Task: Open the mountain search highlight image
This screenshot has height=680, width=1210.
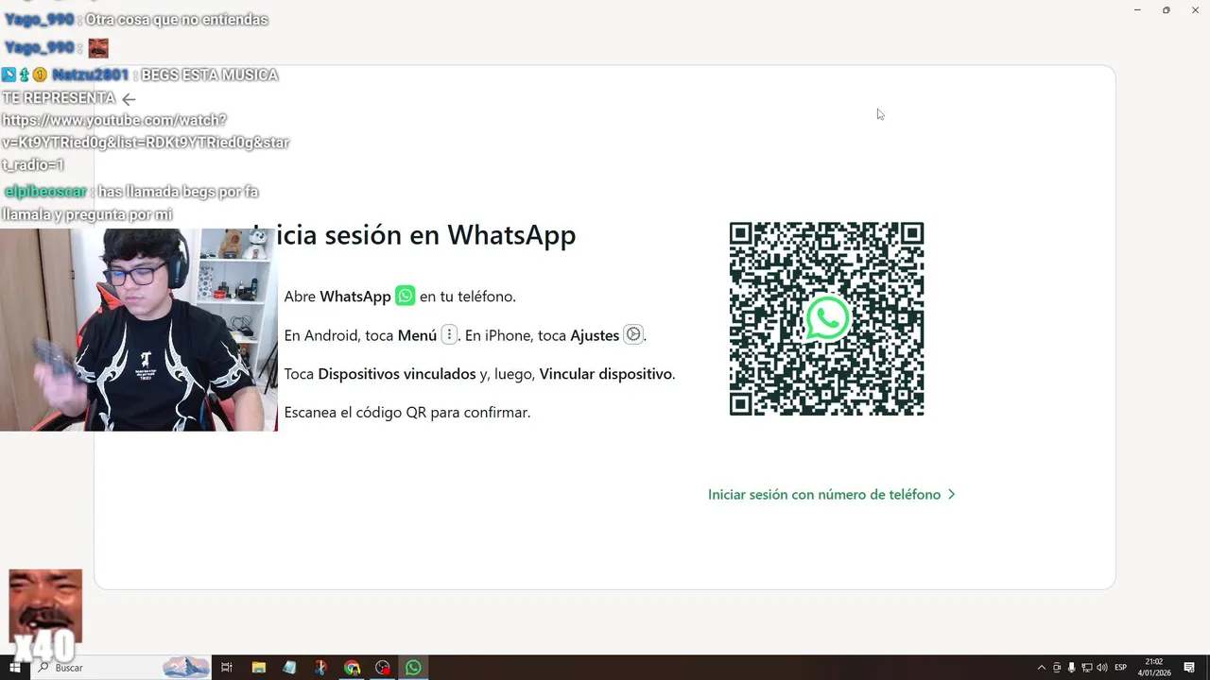Action: pyautogui.click(x=185, y=668)
